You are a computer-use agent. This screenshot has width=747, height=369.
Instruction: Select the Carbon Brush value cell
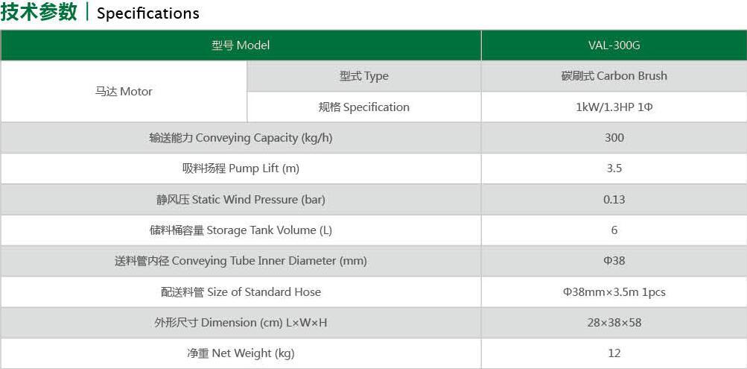[614, 76]
